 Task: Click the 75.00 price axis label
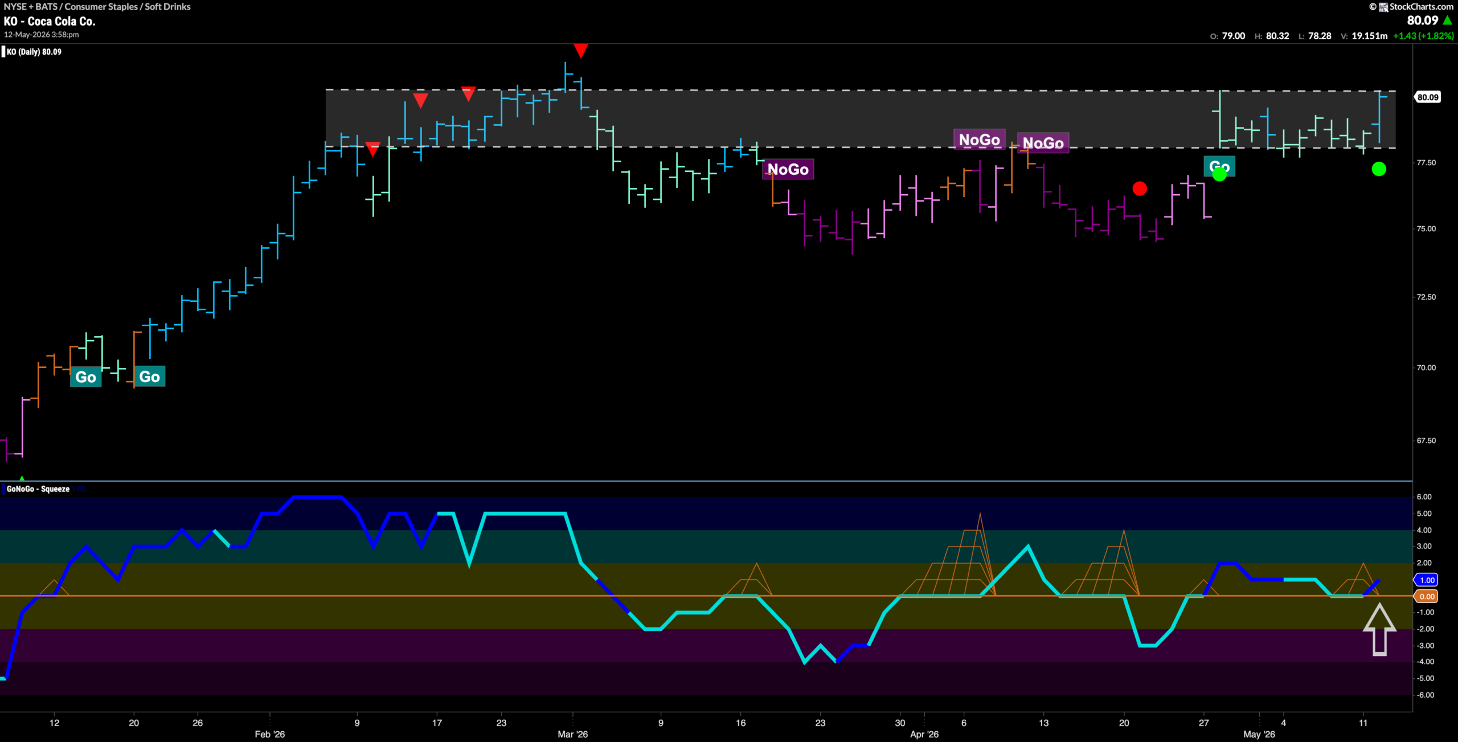point(1426,229)
